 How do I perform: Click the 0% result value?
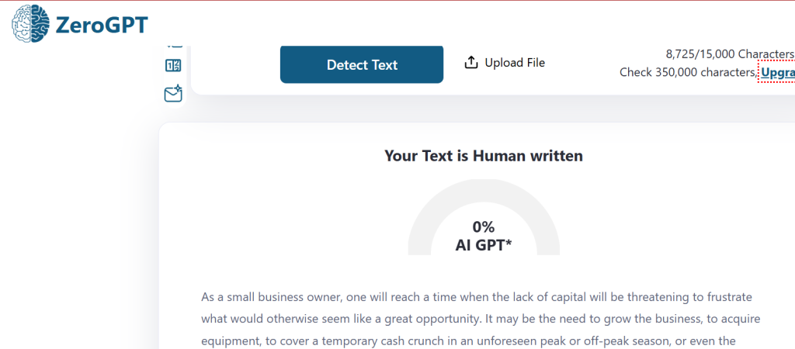(484, 226)
